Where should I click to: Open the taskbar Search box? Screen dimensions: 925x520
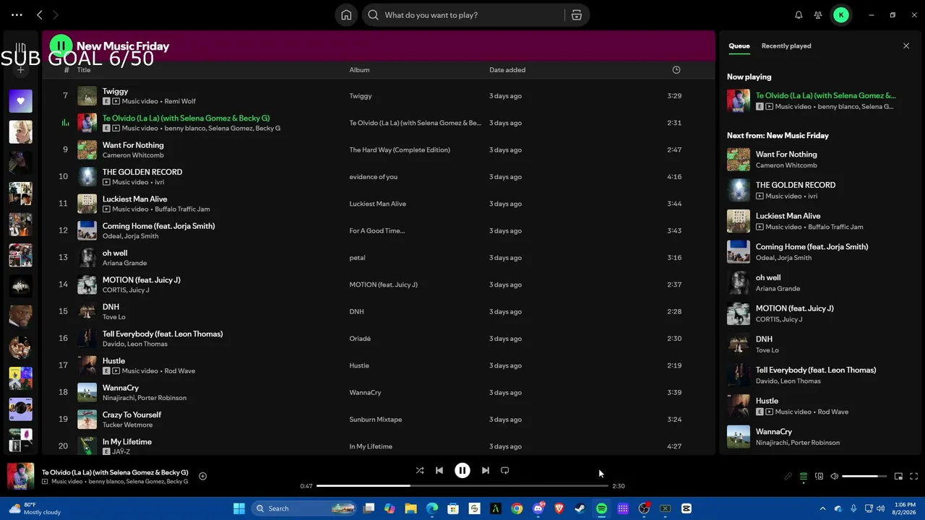pyautogui.click(x=304, y=508)
